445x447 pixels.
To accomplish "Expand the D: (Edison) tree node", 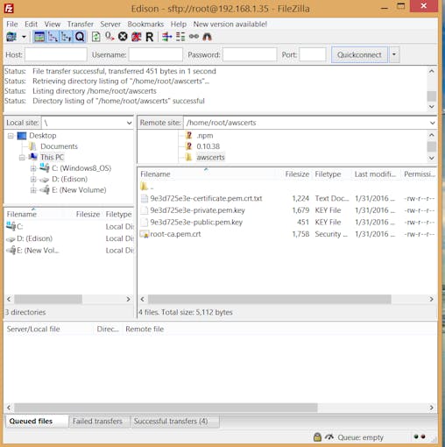I will pos(33,180).
